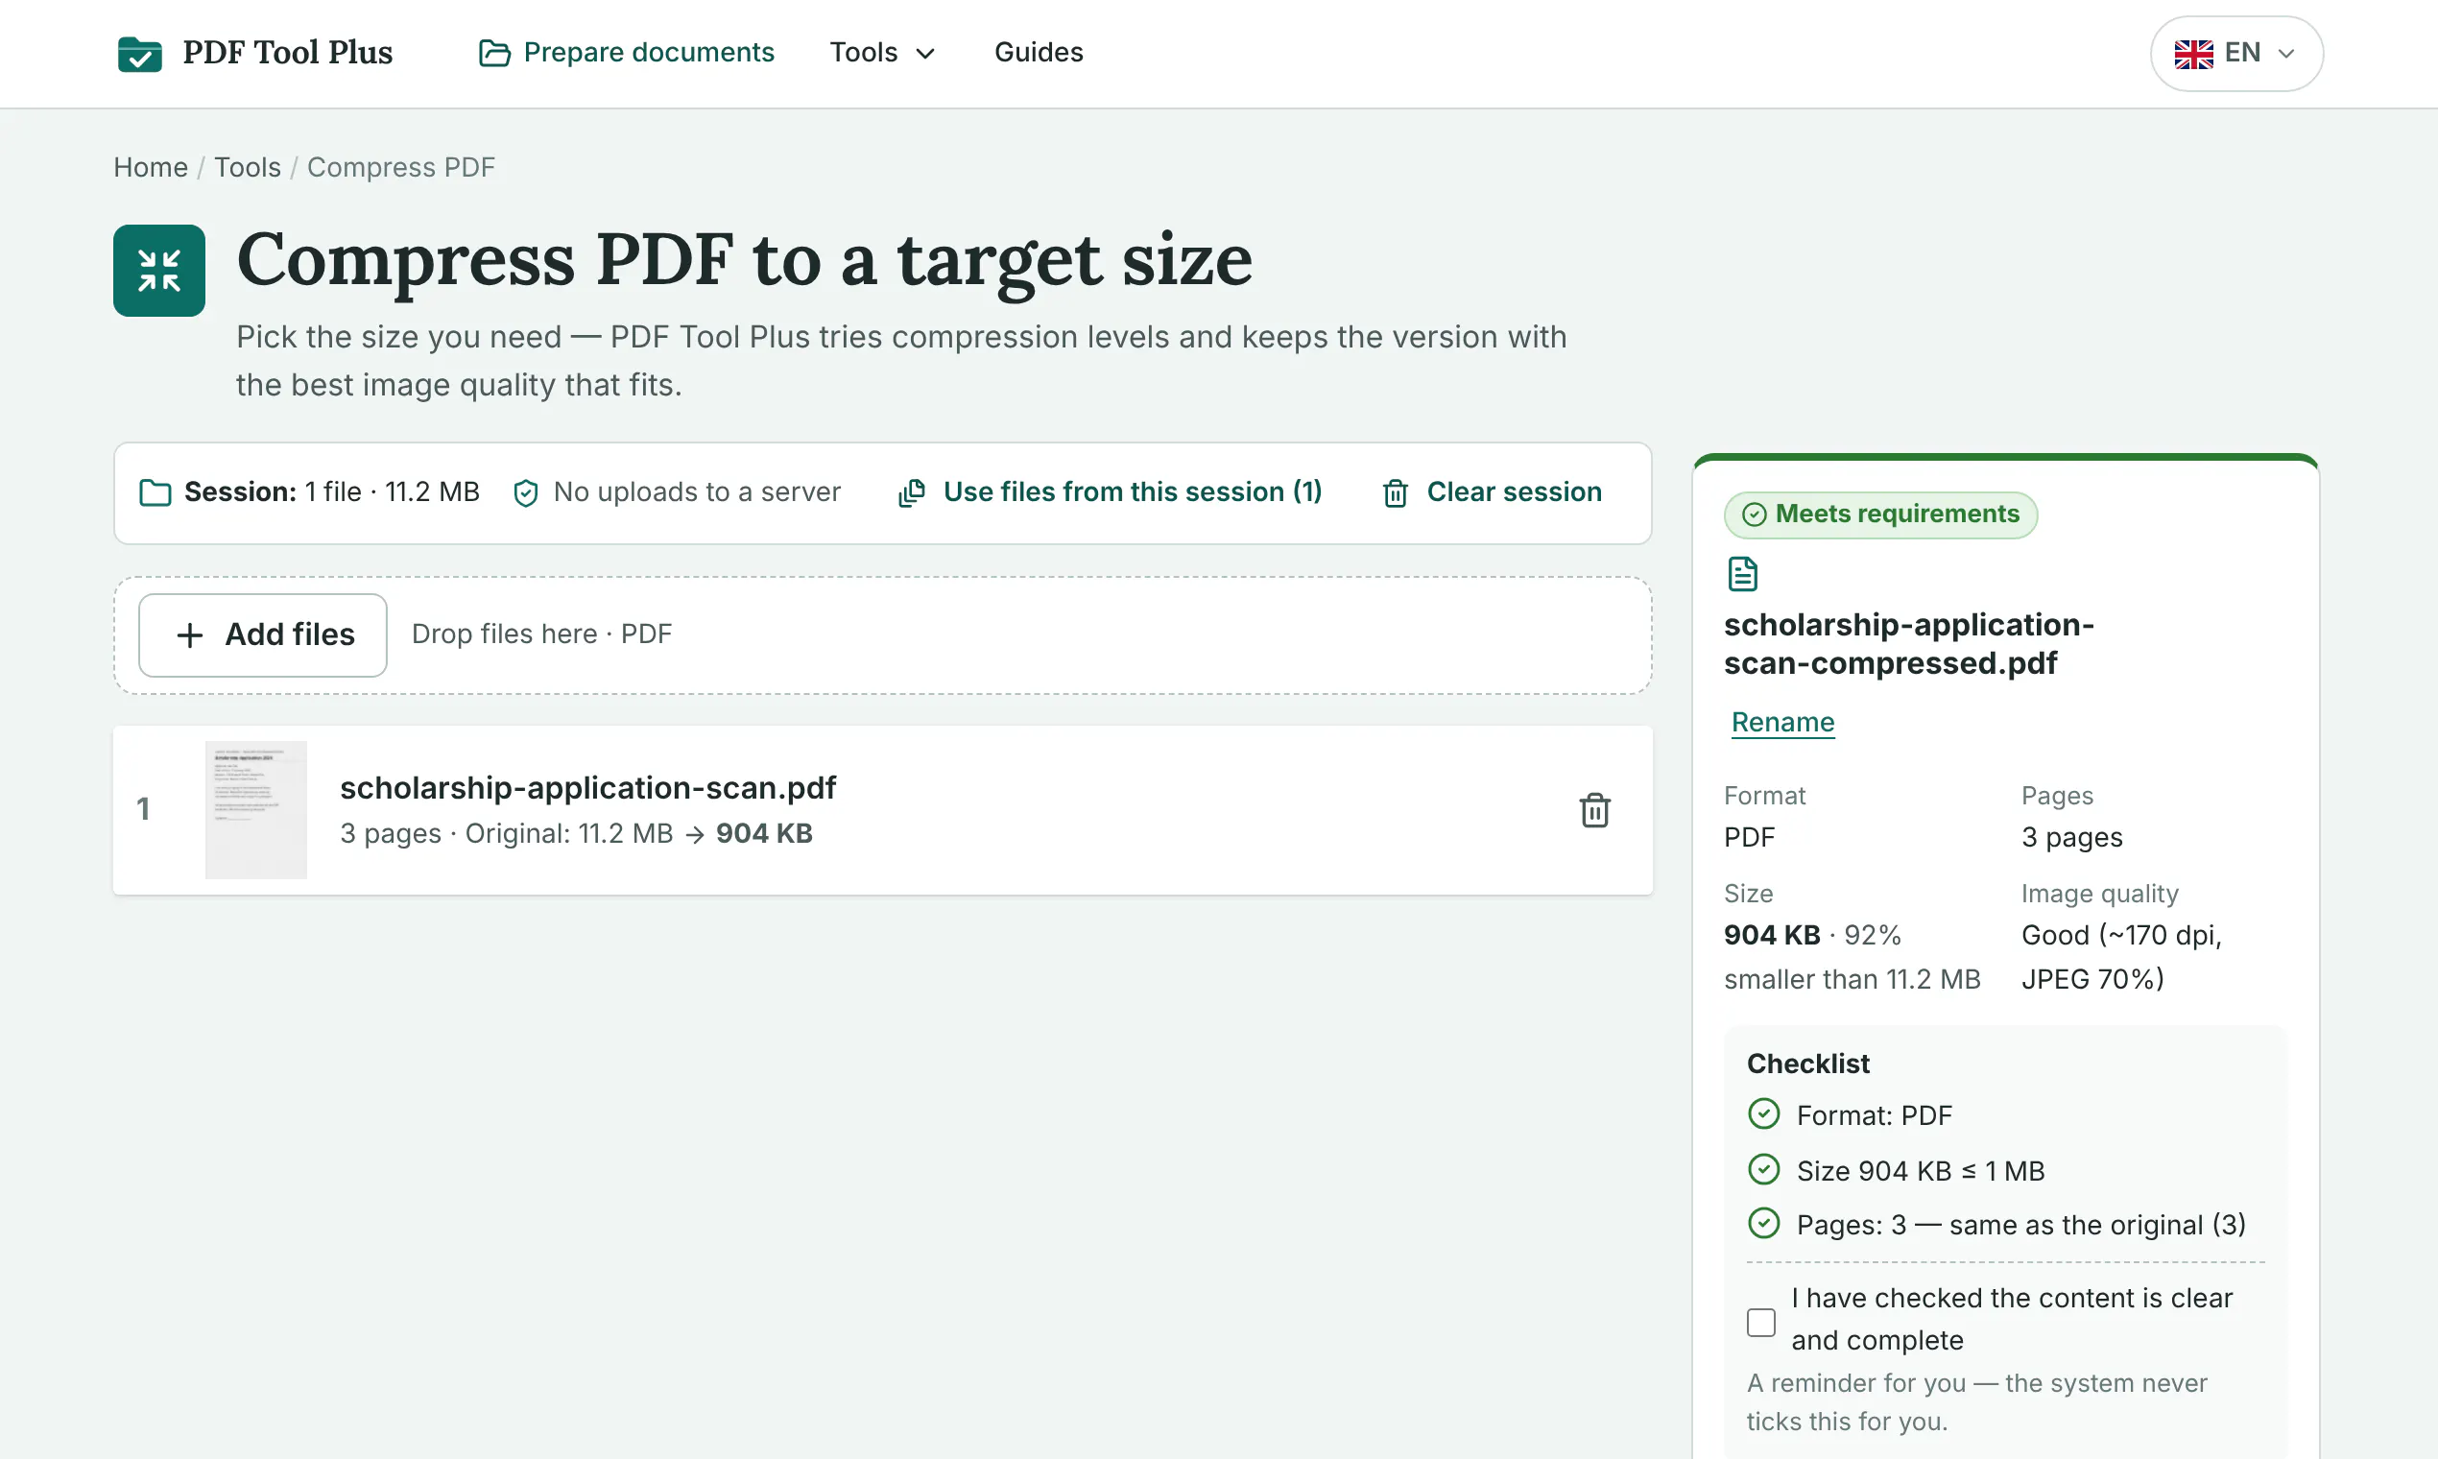Click the teal compress icon beside the title
2438x1459 pixels.
click(159, 271)
